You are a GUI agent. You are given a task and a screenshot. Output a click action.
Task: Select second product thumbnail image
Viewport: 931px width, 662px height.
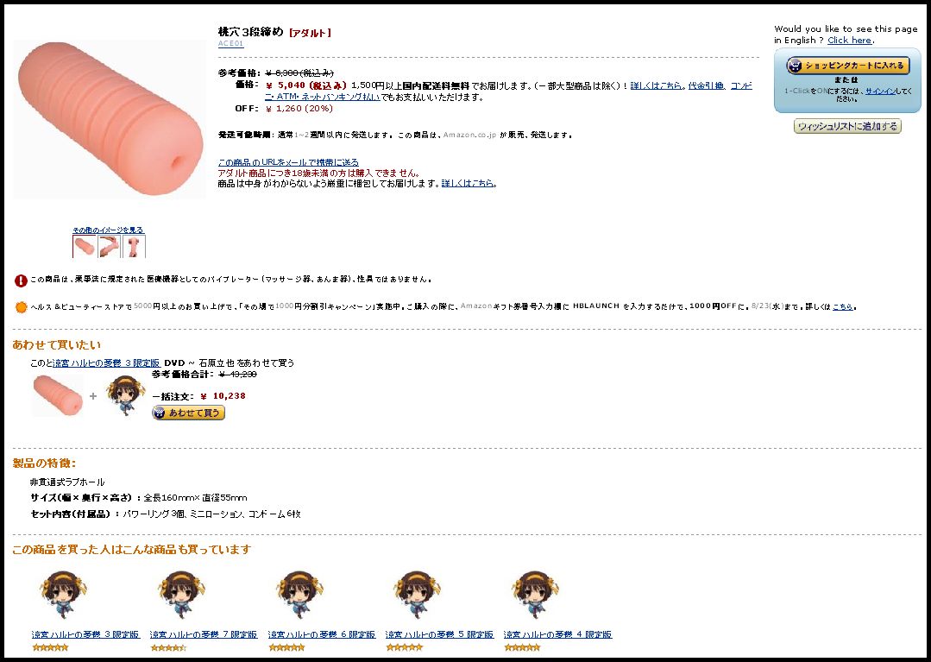[x=110, y=246]
